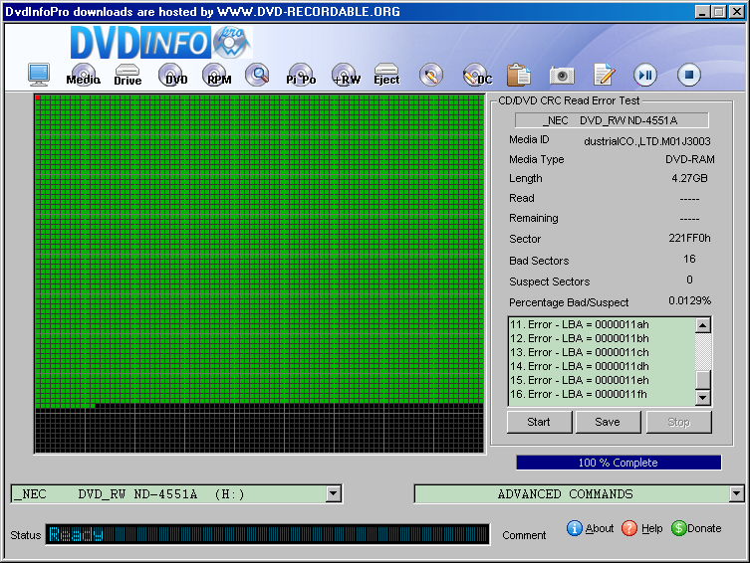Open the magnifier disc scan icon
This screenshot has width=750, height=563.
[257, 75]
